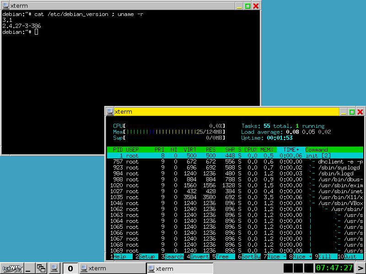Image resolution: width=366 pixels, height=274 pixels.
Task: Switch to the first xterm taskbar entry
Action: (x=113, y=269)
